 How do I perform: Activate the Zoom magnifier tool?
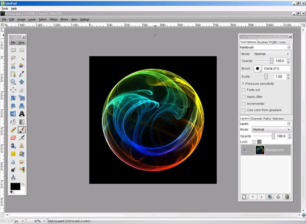13,82
